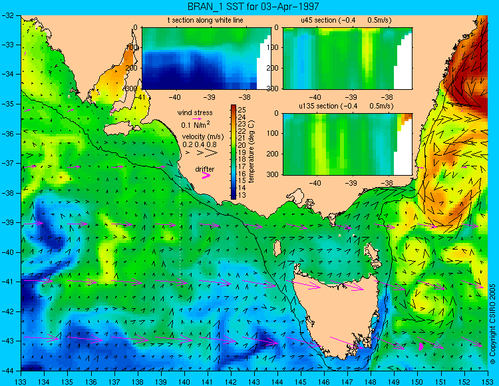Screen dimensions: 499x386
Task: Click the 133 longitude axis label
Action: pos(21,382)
